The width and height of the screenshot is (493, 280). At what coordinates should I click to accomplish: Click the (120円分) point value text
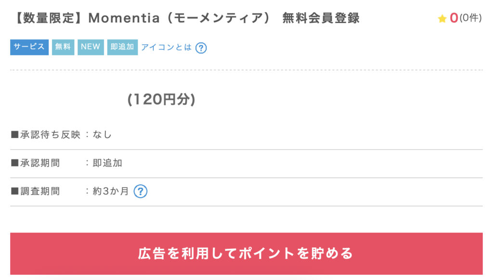click(x=161, y=100)
